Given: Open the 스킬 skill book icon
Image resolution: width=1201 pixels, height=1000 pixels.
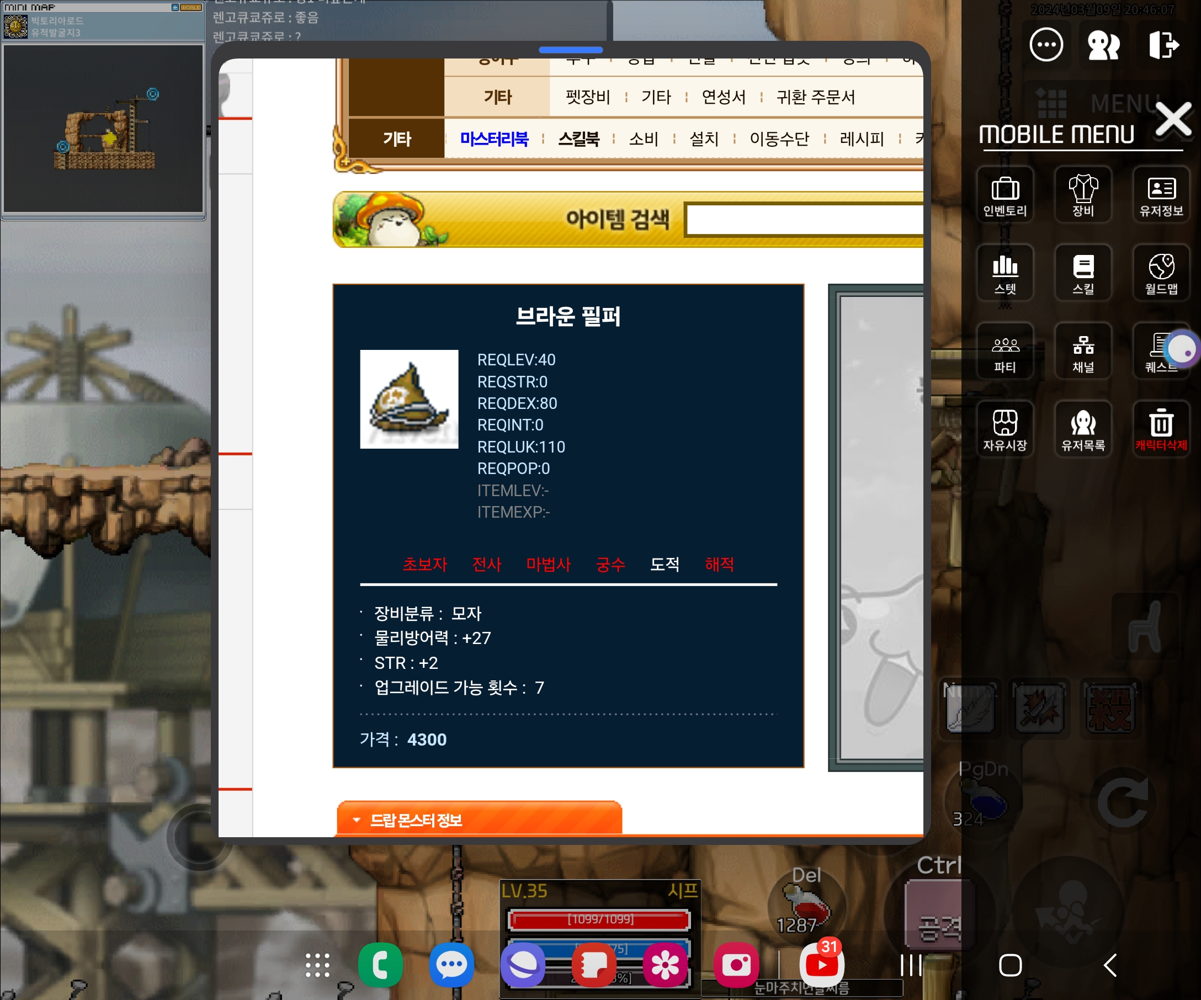Looking at the screenshot, I should pyautogui.click(x=1083, y=273).
